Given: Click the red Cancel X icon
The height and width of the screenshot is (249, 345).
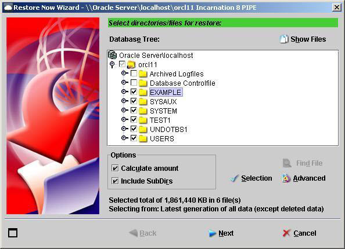Looking at the screenshot, I should [x=286, y=233].
